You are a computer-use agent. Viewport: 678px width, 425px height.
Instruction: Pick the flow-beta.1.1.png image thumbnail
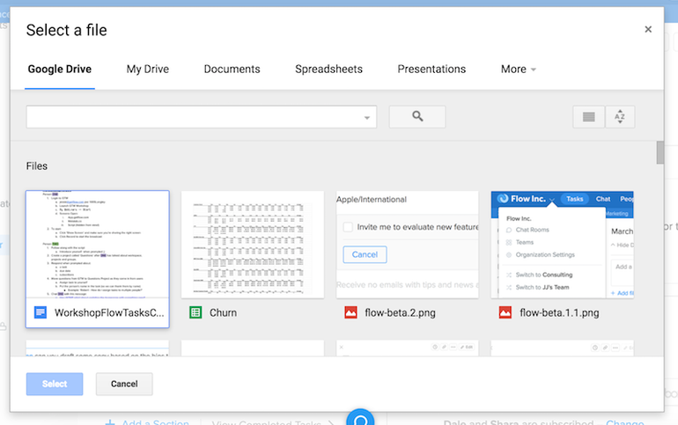click(562, 245)
